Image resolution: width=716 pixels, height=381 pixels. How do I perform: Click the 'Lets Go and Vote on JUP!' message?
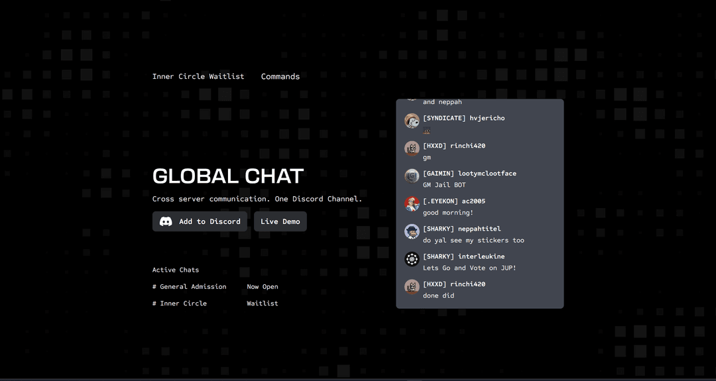coord(469,268)
